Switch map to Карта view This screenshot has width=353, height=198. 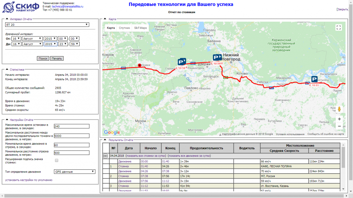click(111, 28)
